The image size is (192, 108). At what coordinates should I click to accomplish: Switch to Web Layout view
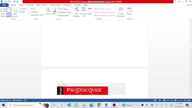click(x=15, y=12)
